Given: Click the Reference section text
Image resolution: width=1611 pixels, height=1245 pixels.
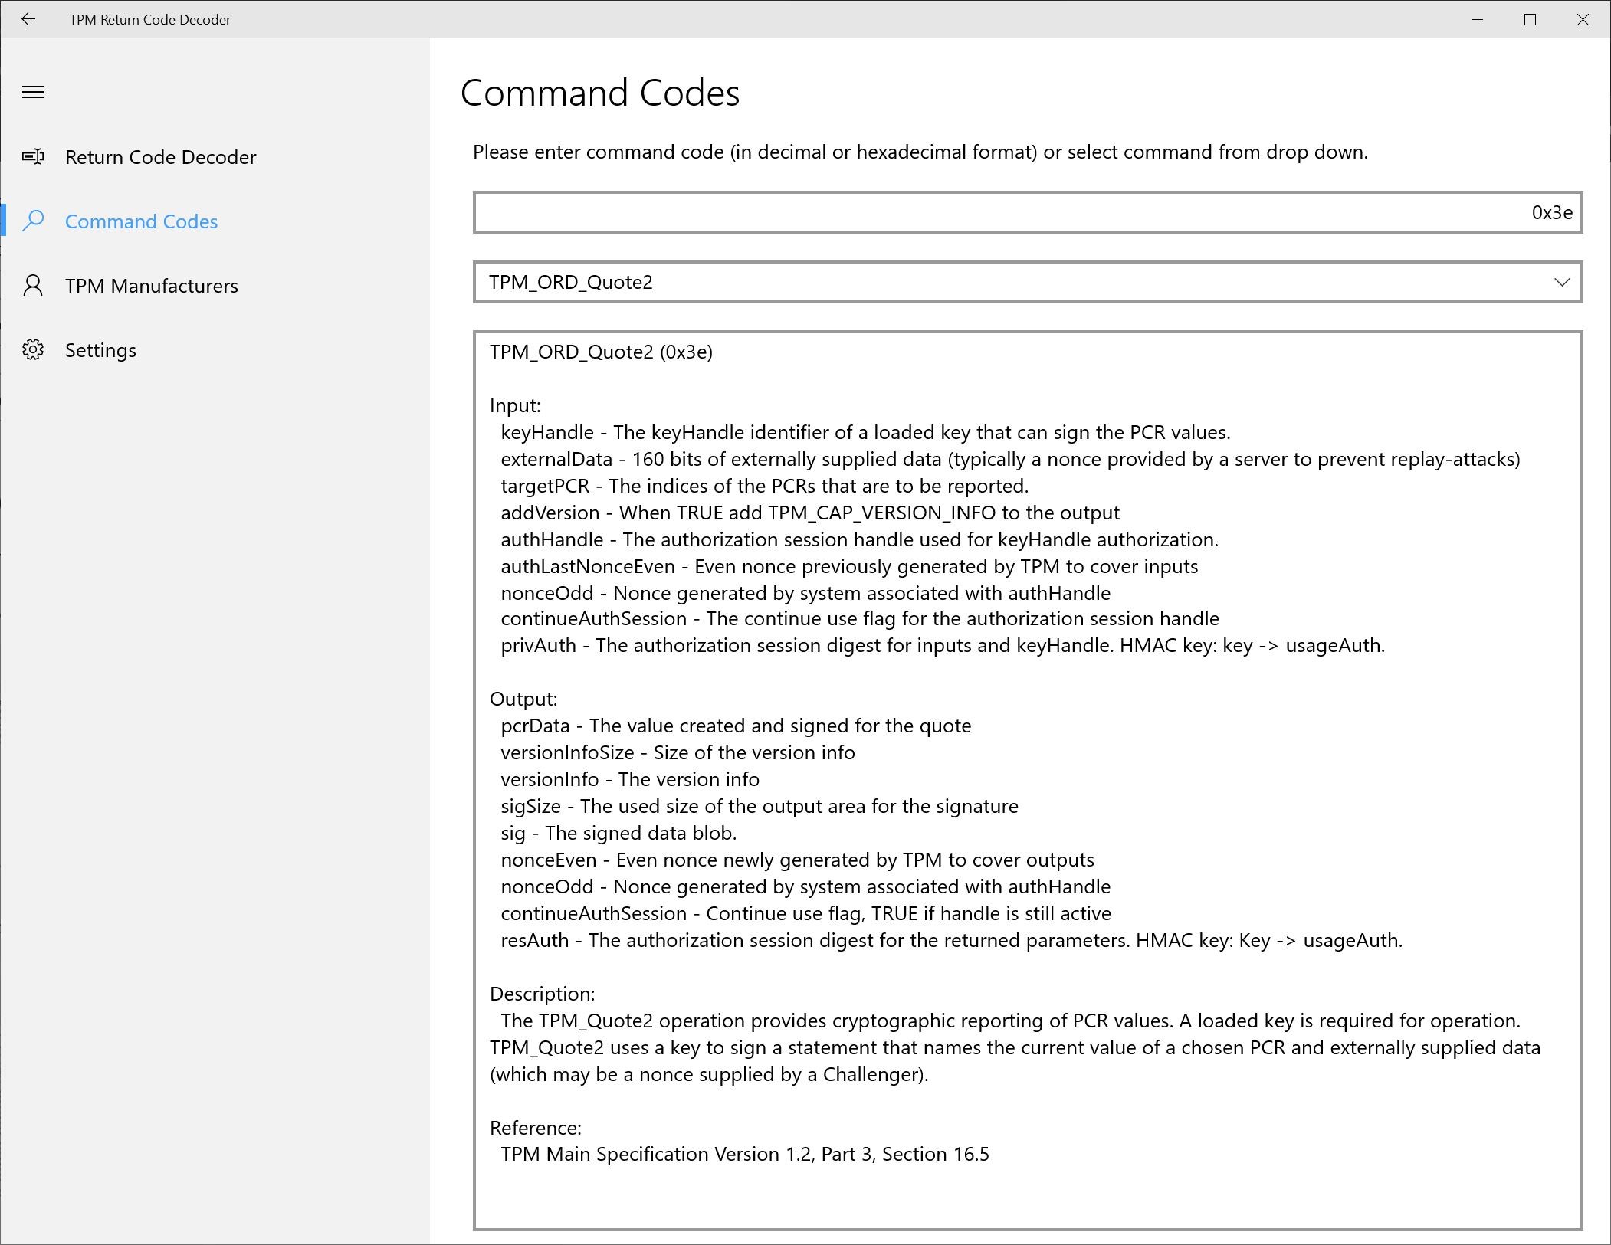Looking at the screenshot, I should tap(744, 1154).
